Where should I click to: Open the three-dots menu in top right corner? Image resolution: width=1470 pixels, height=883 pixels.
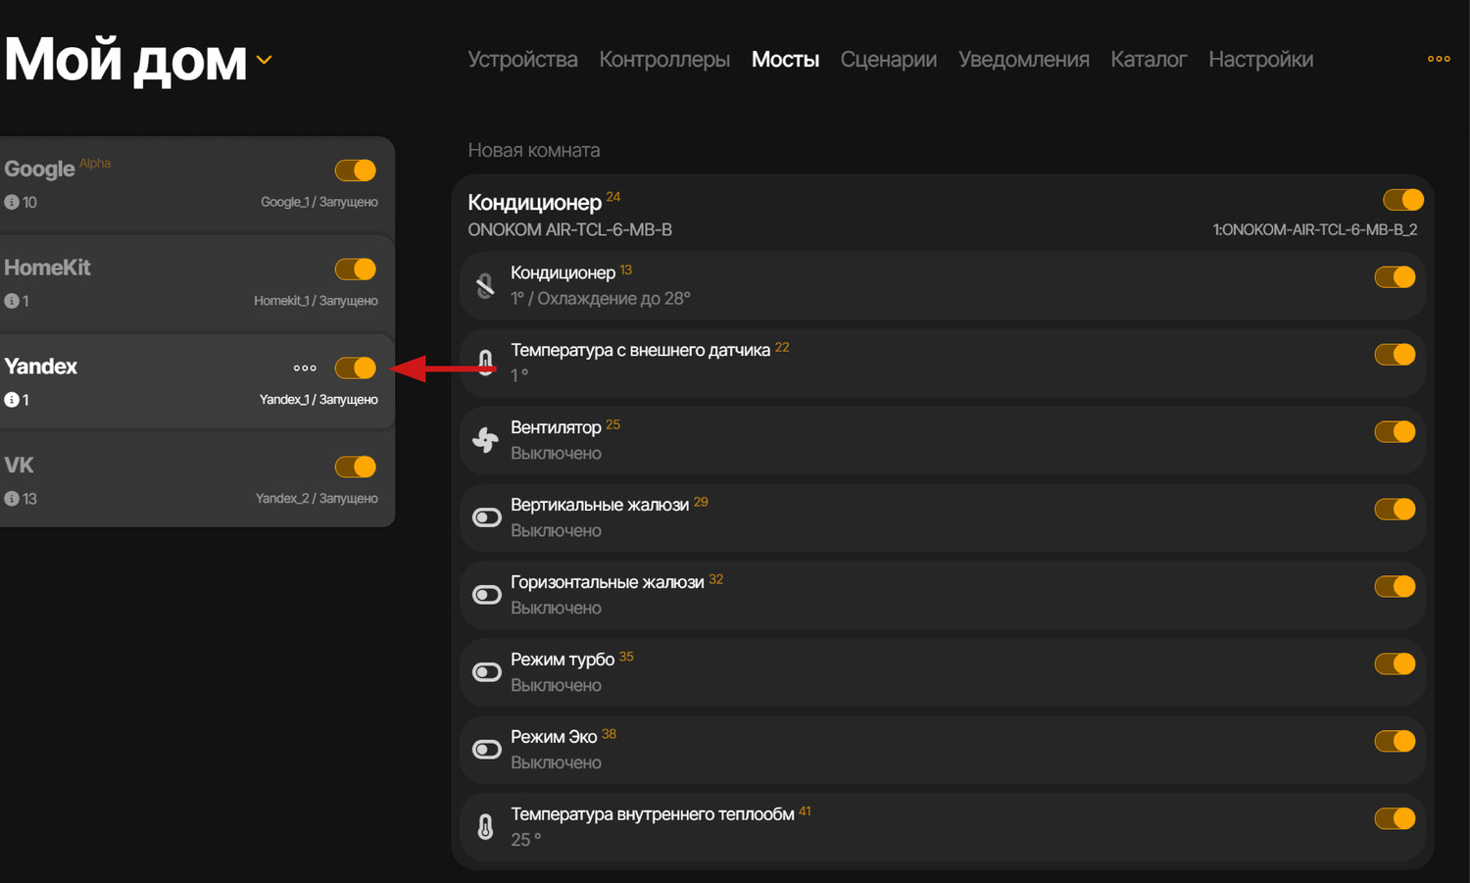1439,59
